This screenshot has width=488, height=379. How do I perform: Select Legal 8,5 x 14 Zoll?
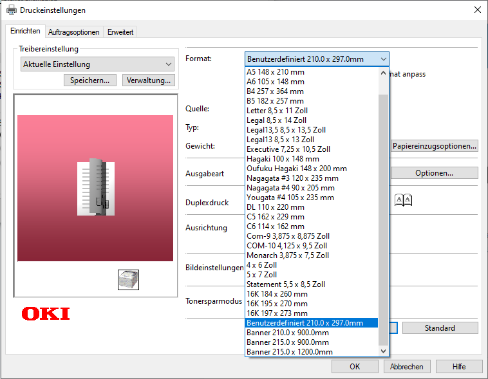312,120
